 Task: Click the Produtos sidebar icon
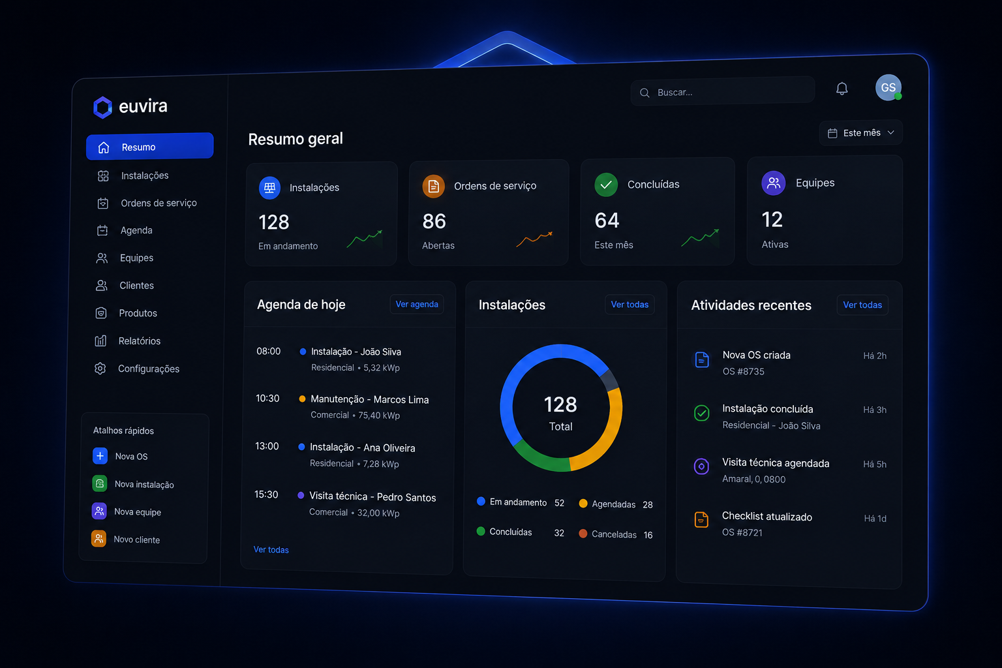tap(101, 313)
